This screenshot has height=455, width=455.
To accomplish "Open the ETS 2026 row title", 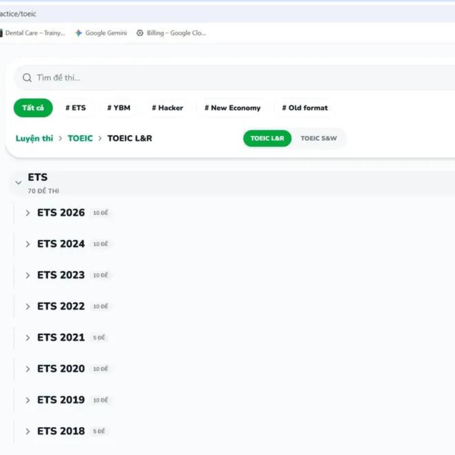I will [61, 213].
